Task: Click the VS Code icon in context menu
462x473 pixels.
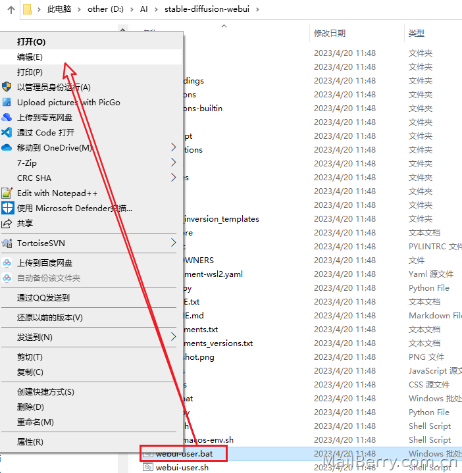Action: click(7, 132)
